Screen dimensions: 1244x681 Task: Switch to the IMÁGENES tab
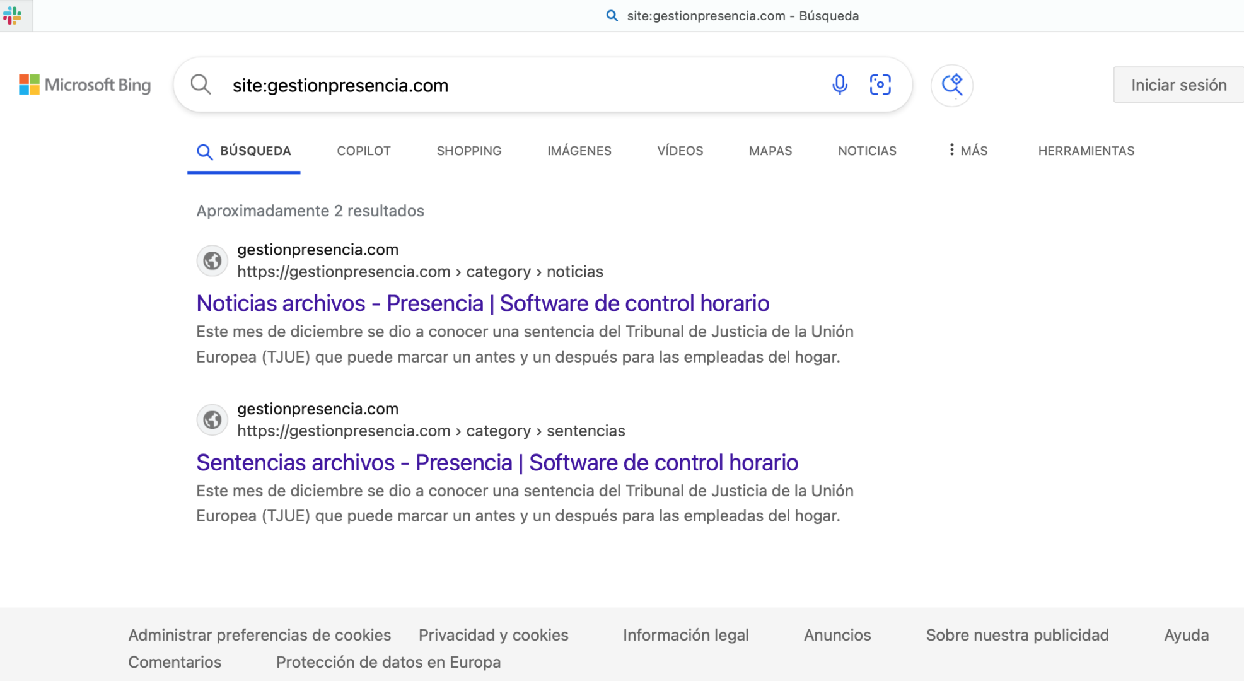click(579, 151)
